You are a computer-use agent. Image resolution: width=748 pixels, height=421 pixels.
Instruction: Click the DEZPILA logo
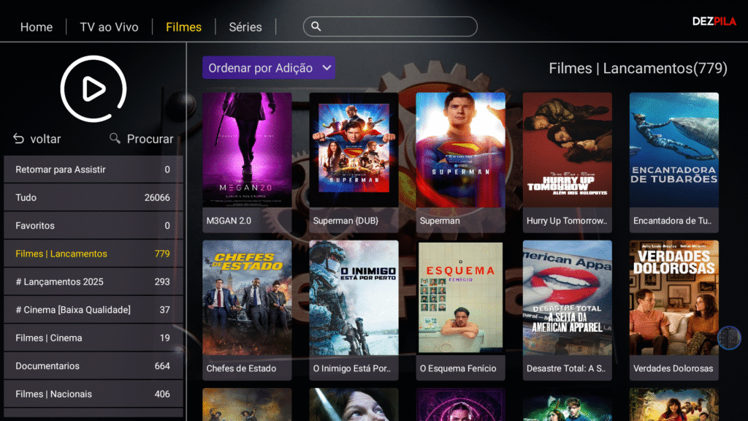[x=714, y=21]
